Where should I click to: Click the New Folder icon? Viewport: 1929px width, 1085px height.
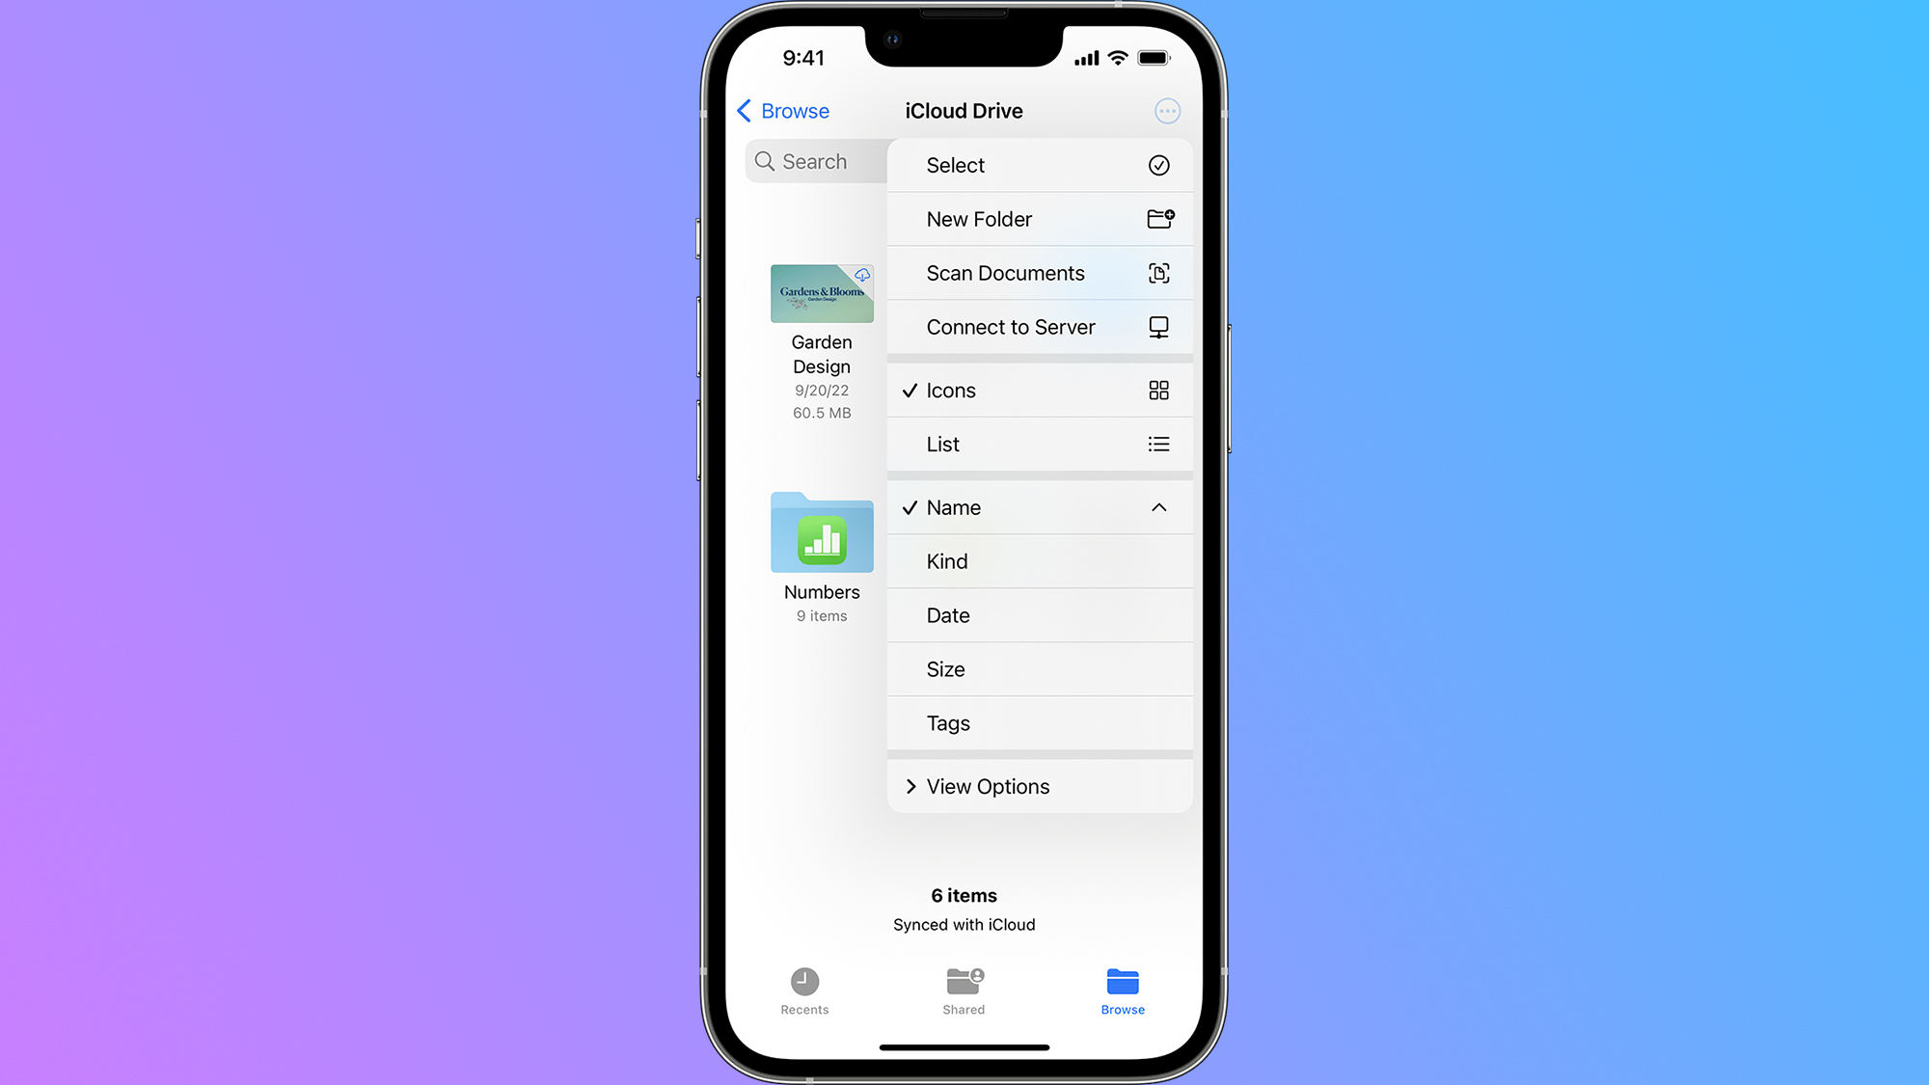pos(1158,219)
